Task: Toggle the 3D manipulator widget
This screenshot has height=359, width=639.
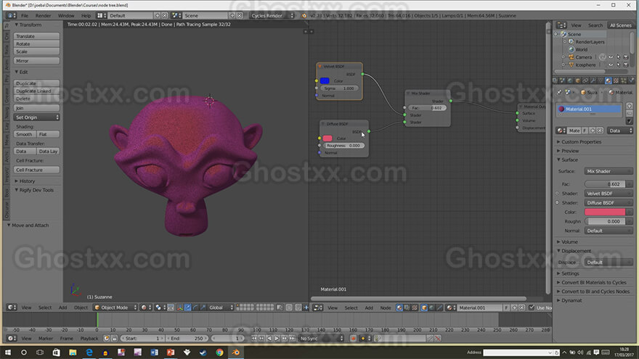Action: tap(179, 308)
